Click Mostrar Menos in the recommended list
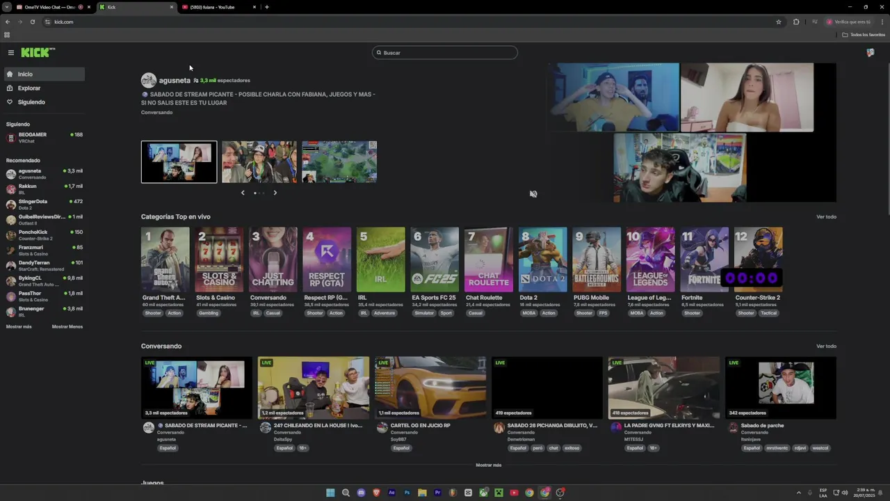Image resolution: width=890 pixels, height=501 pixels. click(x=67, y=326)
